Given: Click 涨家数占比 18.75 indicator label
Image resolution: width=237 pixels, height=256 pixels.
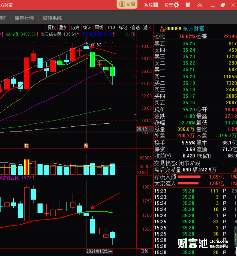Looking at the screenshot, I should [17, 178].
